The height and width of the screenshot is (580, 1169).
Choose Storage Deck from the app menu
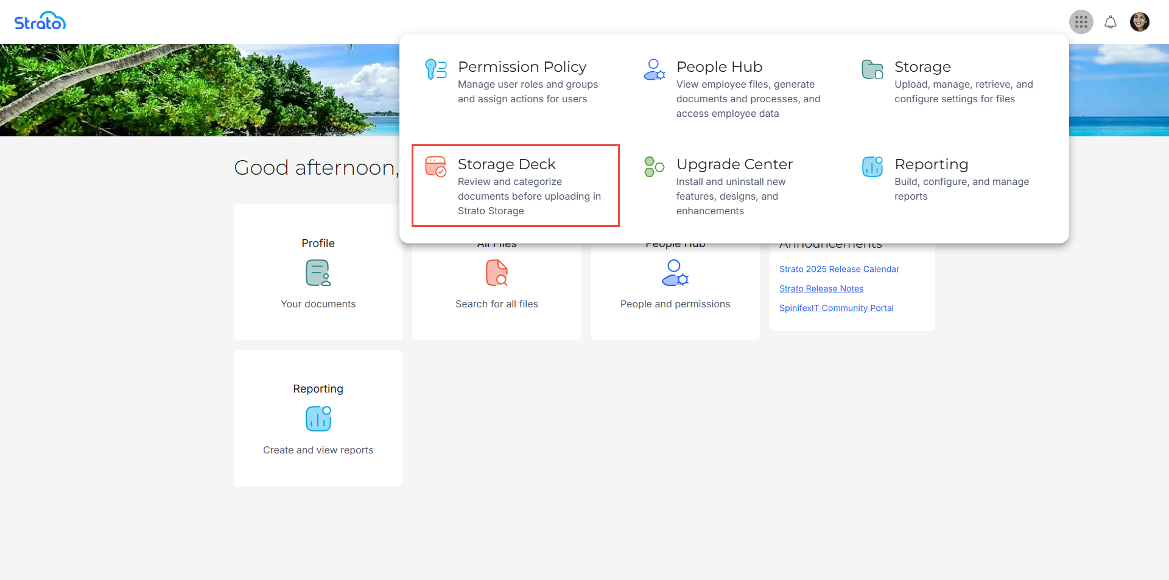pyautogui.click(x=507, y=164)
